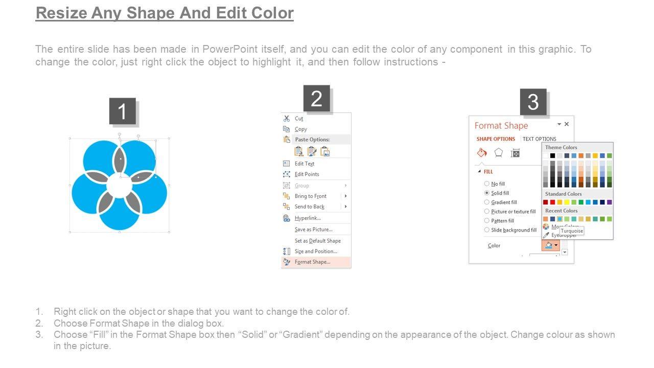The image size is (654, 368).
Task: Expand the Bring to Front submenu arrow
Action: [346, 196]
